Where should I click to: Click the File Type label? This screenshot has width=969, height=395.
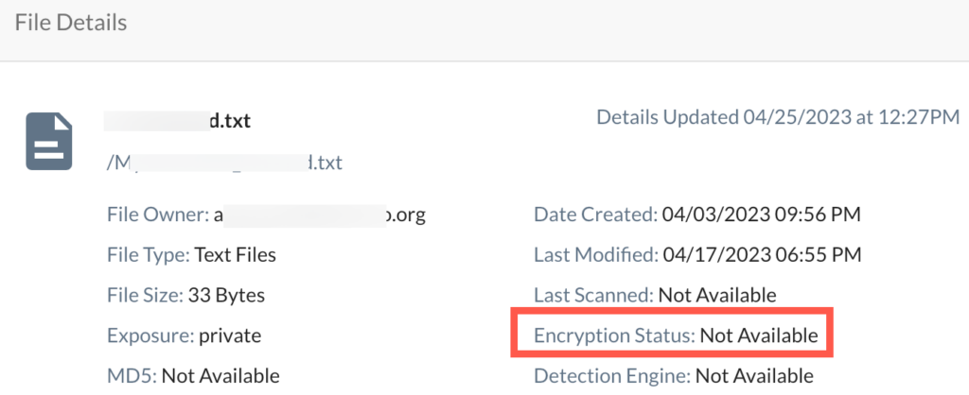coord(149,255)
